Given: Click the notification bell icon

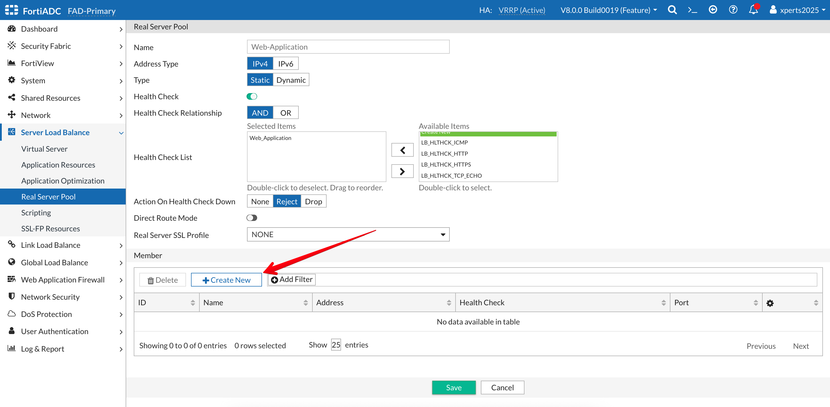Looking at the screenshot, I should pos(753,10).
